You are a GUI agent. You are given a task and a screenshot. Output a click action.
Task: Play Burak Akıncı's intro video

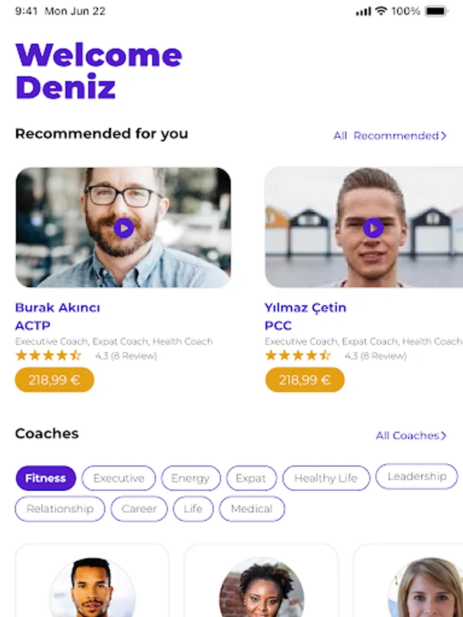click(123, 228)
